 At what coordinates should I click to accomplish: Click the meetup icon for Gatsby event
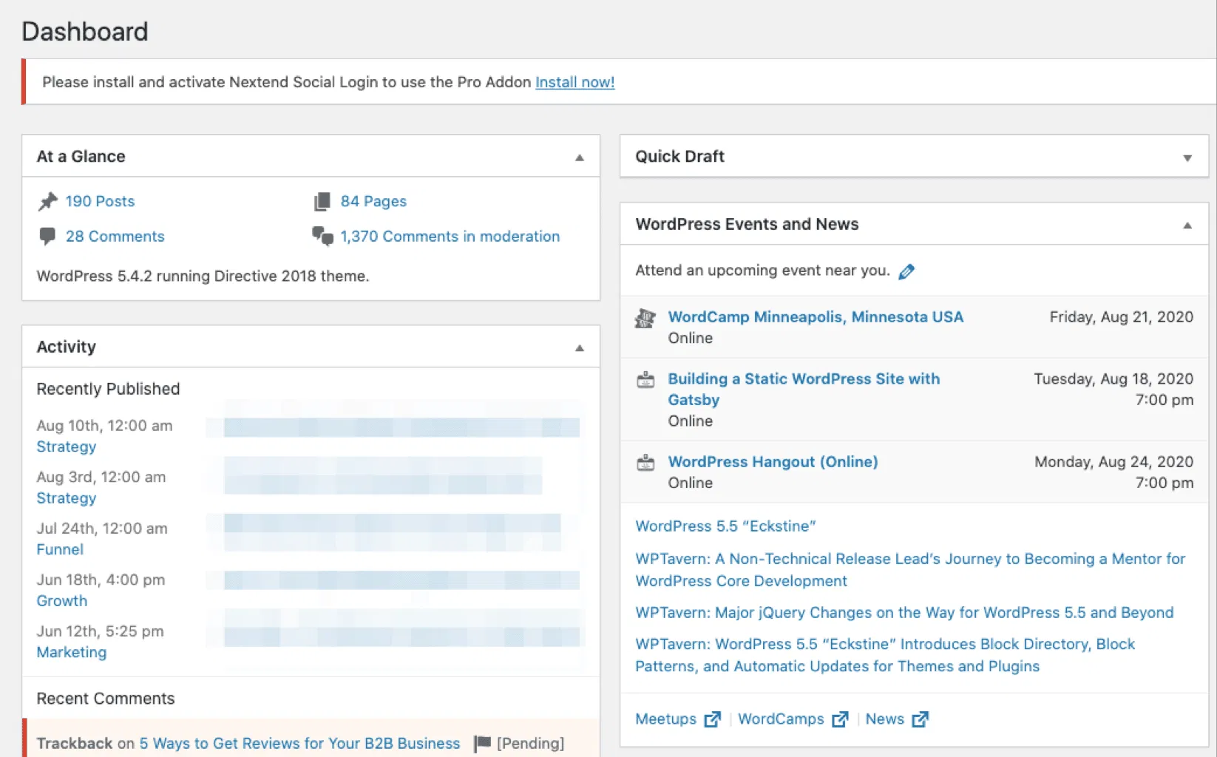(645, 380)
